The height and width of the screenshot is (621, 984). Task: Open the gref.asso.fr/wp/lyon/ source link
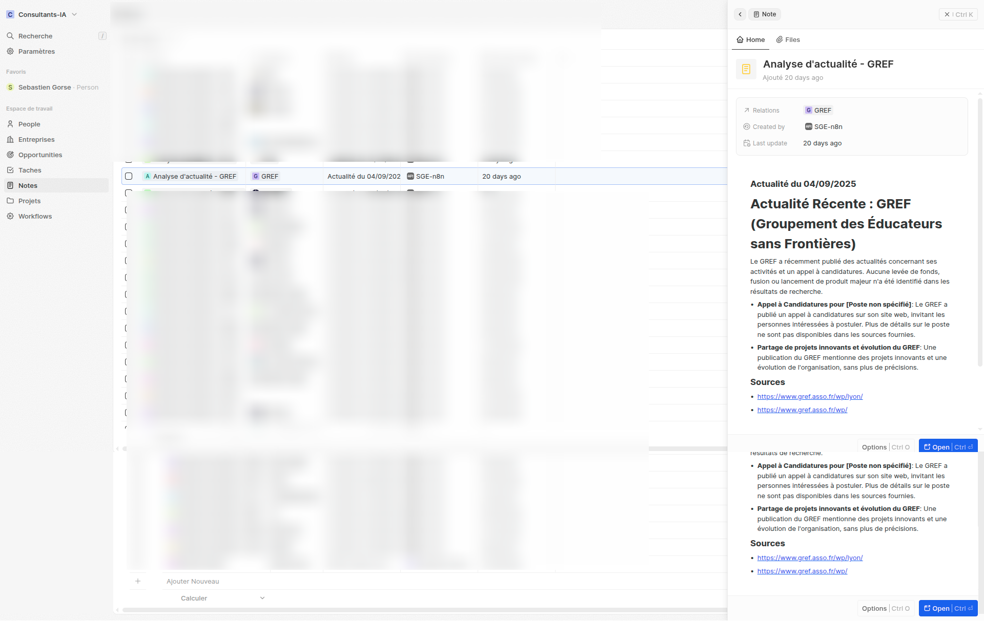pyautogui.click(x=810, y=396)
